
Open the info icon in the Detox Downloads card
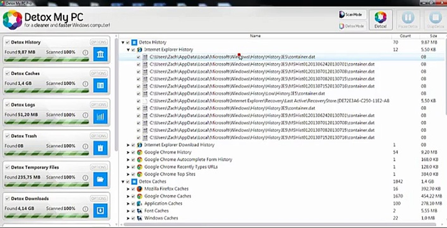(85, 209)
